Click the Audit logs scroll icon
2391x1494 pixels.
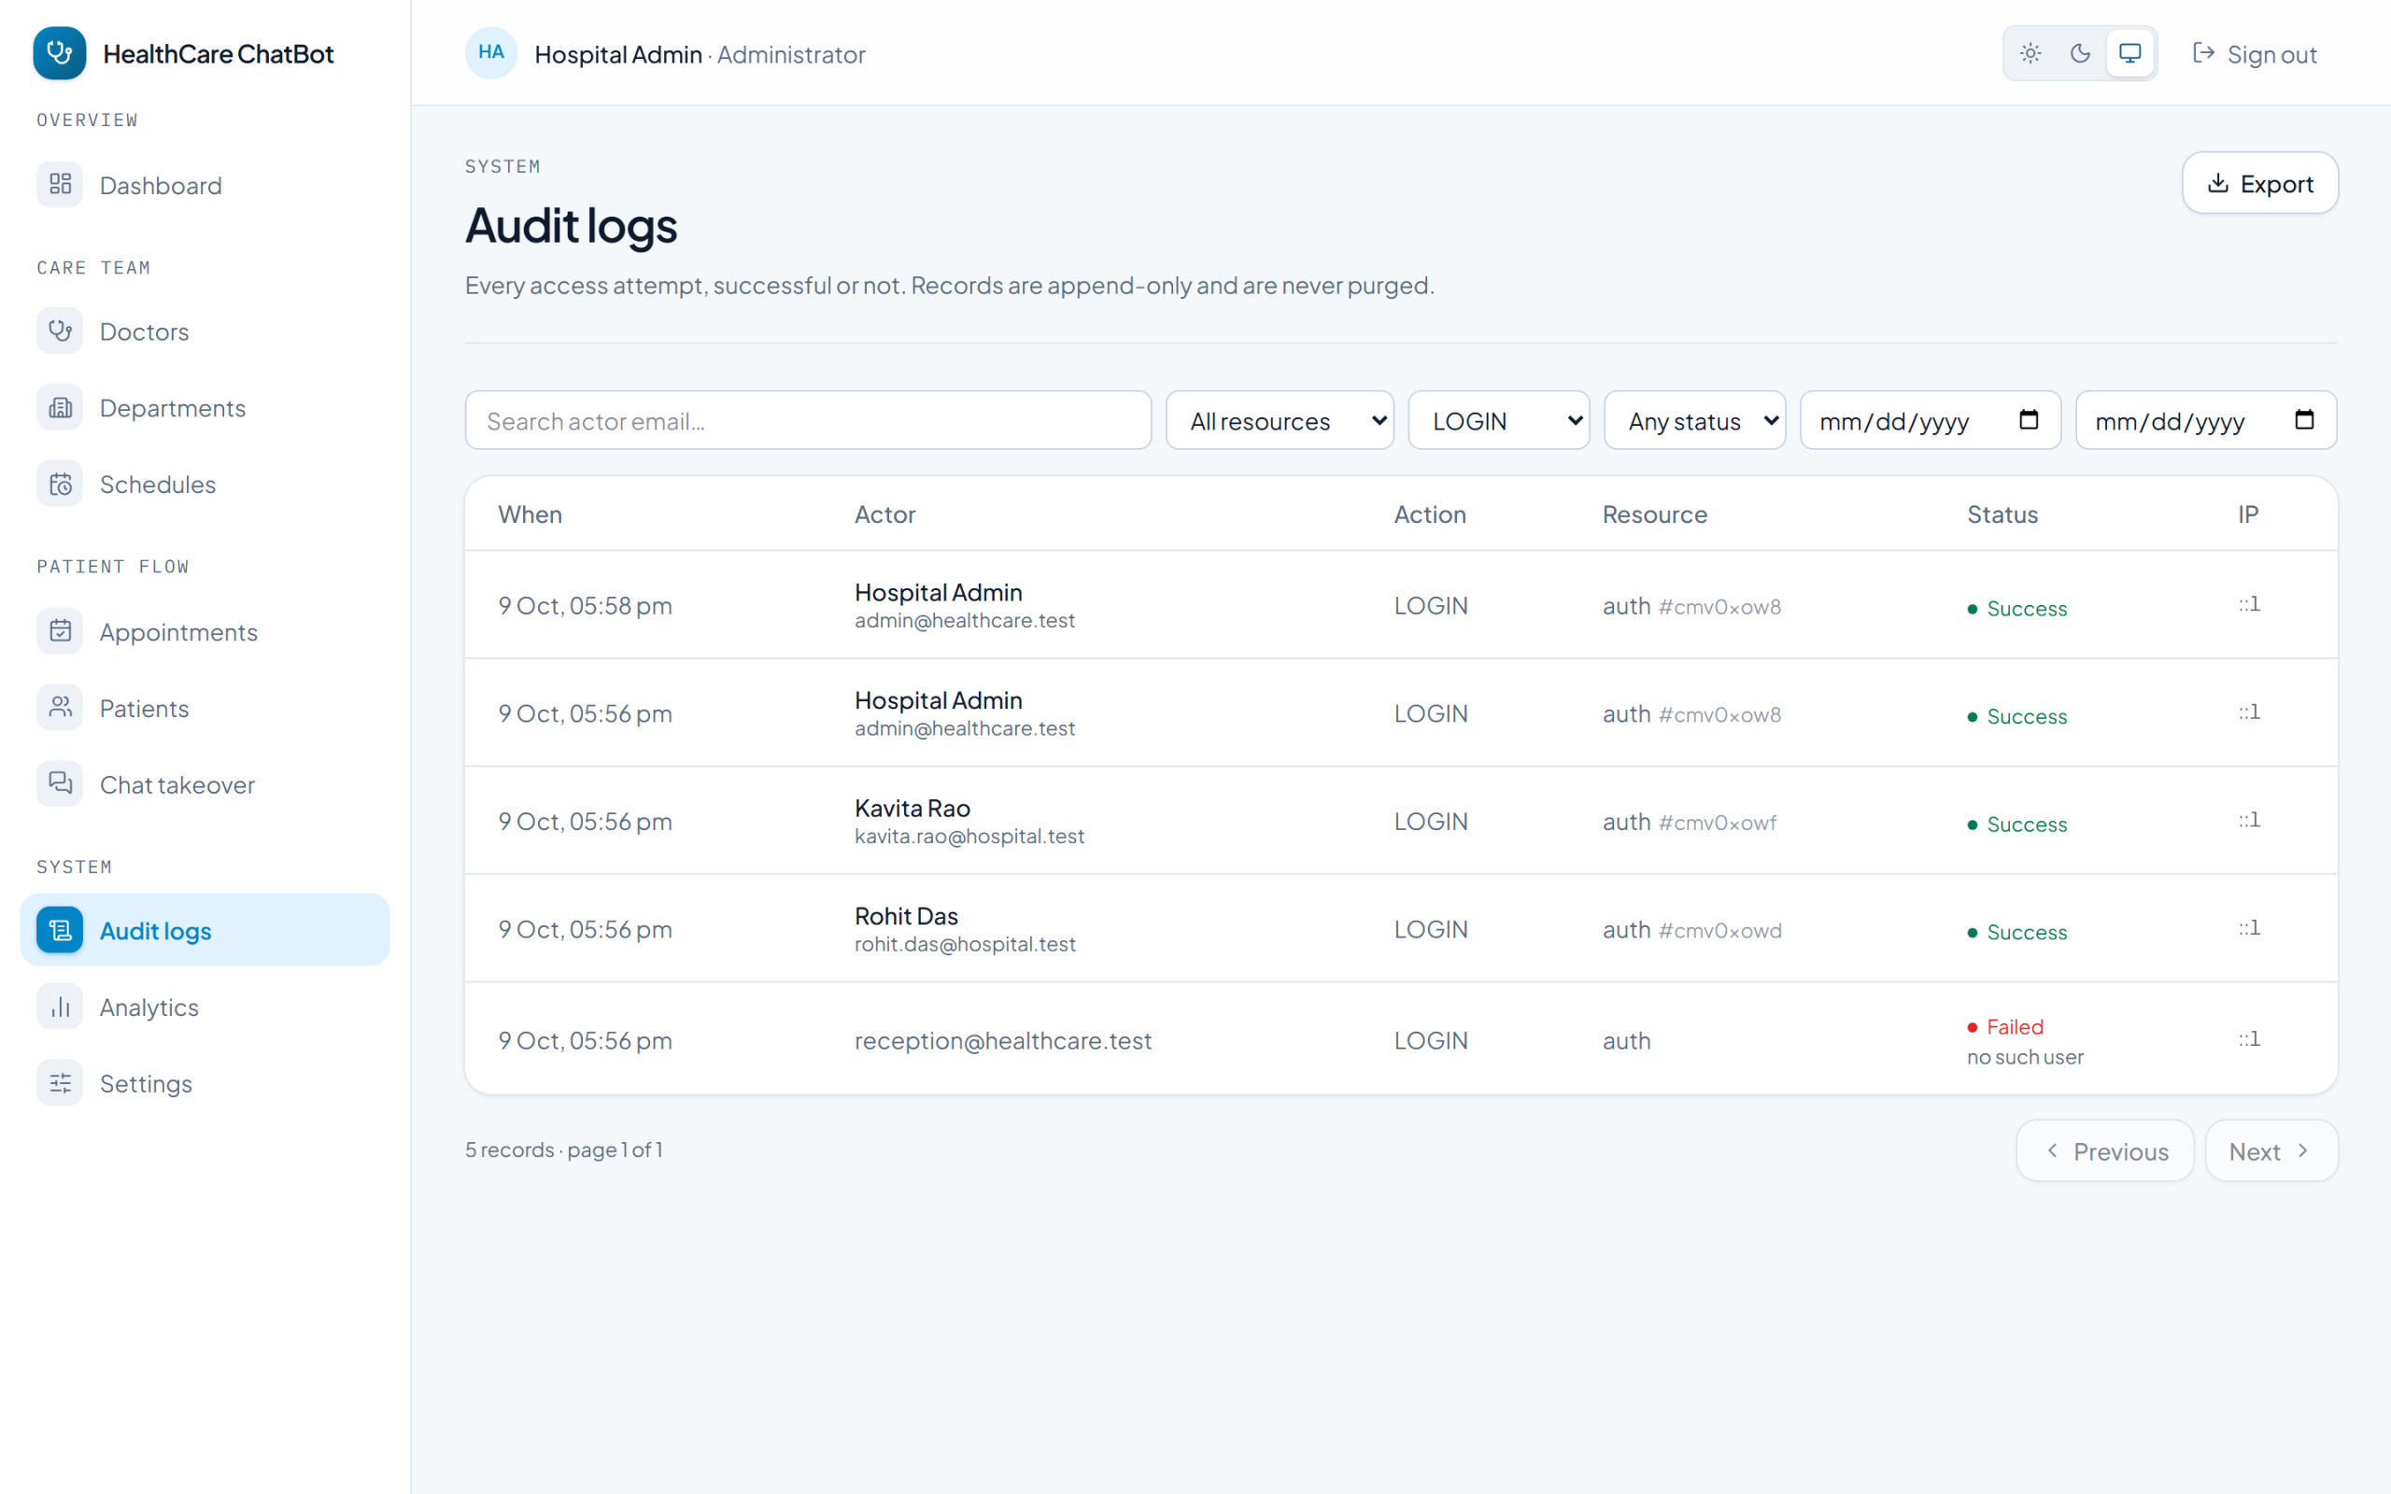pyautogui.click(x=61, y=930)
